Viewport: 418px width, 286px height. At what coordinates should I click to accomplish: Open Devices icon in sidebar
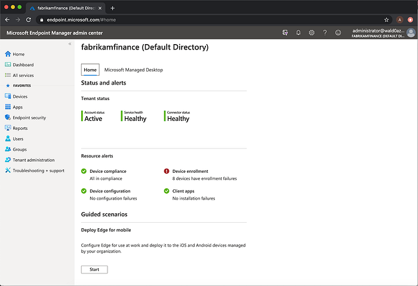click(x=8, y=97)
